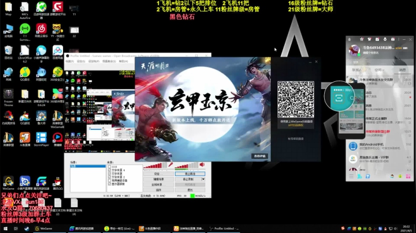Screen dimensions: 416x233
Task: Uncheck the 显示器获取 source in OBS
Action: pos(109,184)
